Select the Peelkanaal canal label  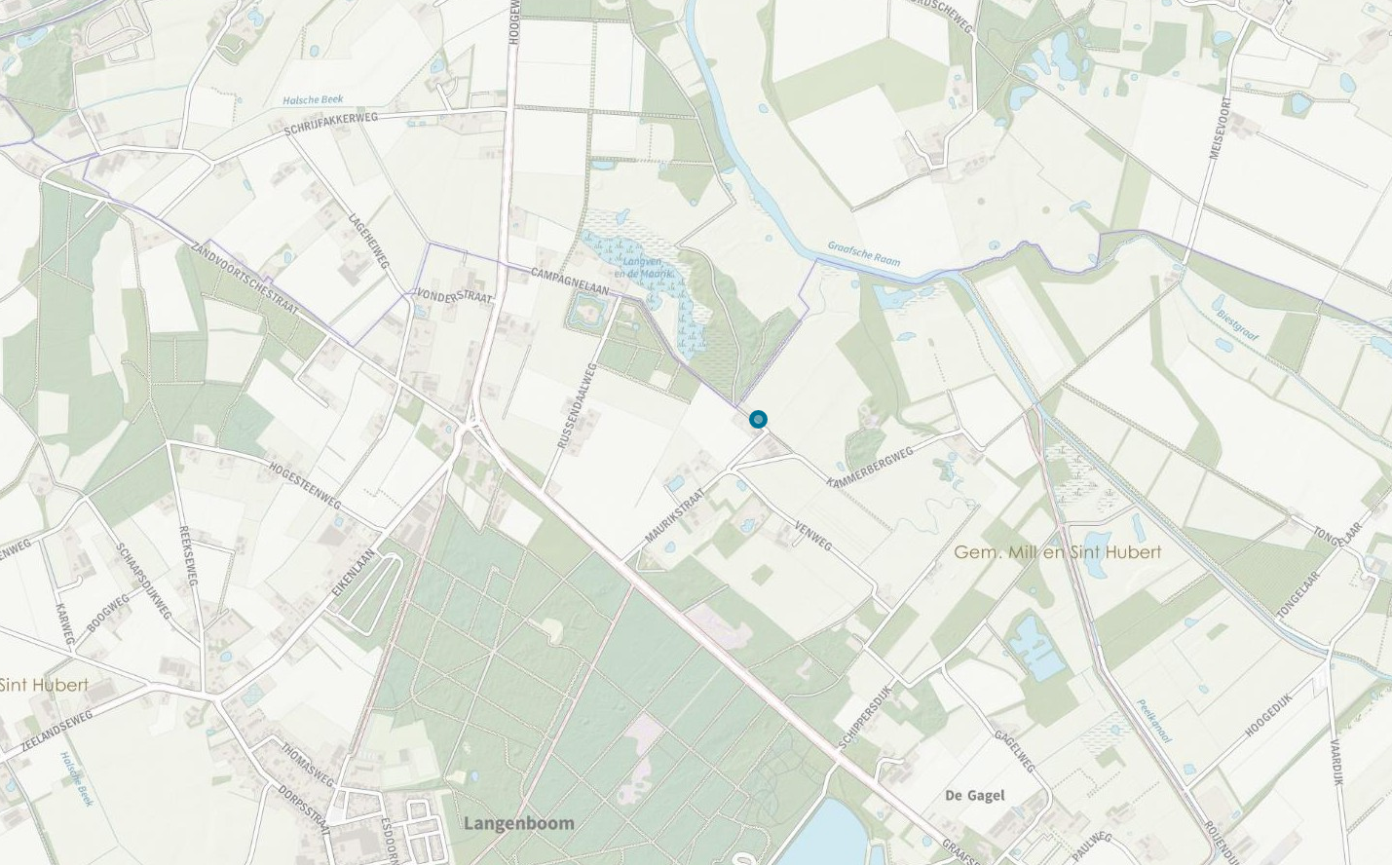pyautogui.click(x=1154, y=721)
